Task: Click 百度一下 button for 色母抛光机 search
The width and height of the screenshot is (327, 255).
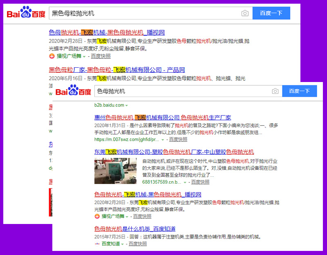Action: [300, 91]
